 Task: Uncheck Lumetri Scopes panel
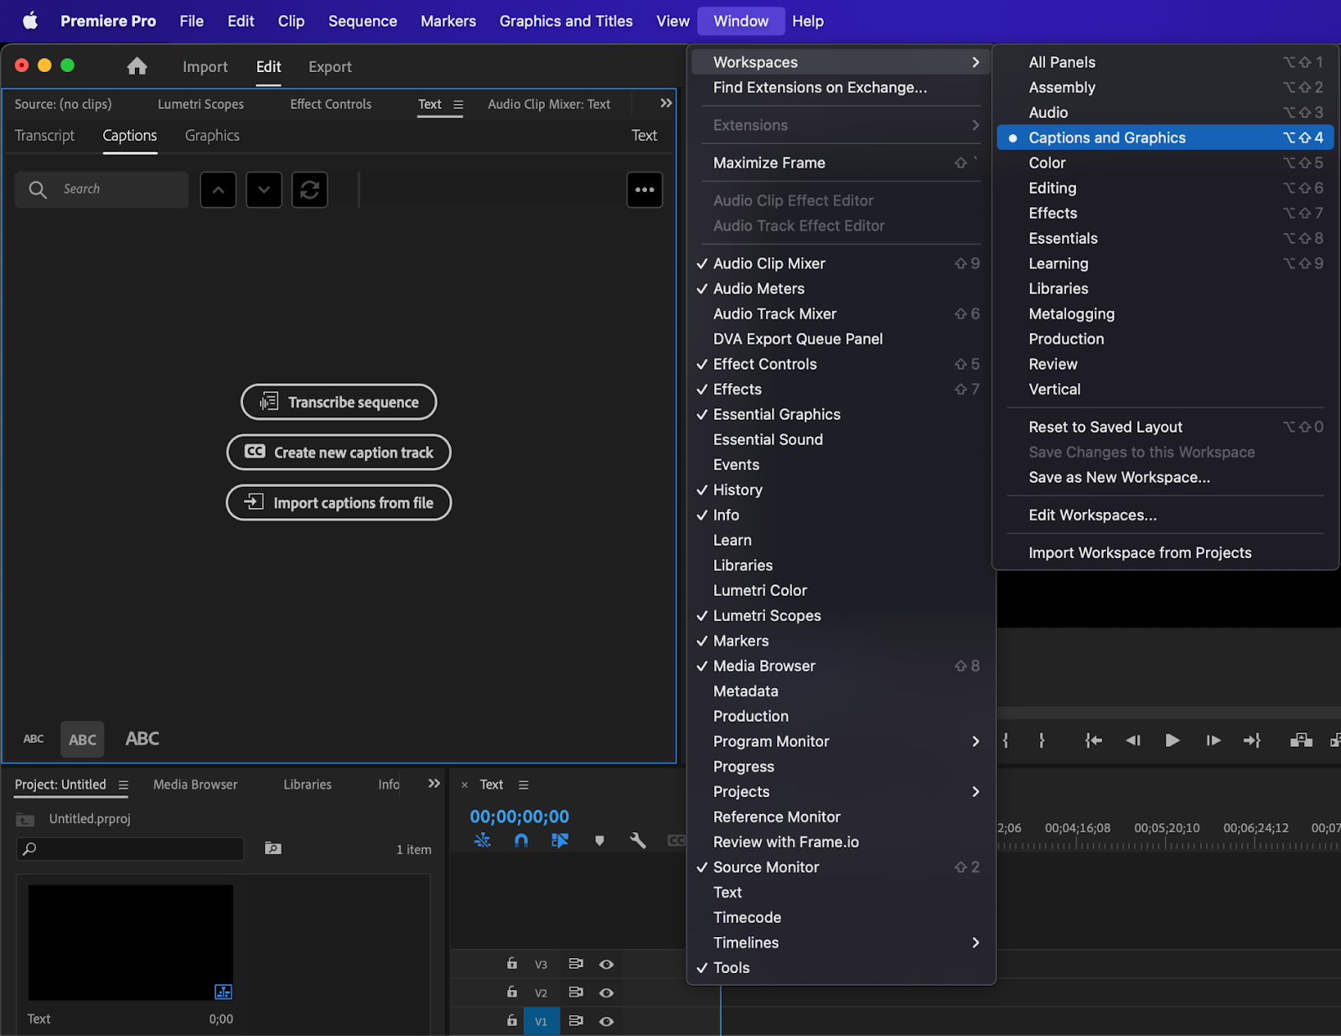(841, 615)
